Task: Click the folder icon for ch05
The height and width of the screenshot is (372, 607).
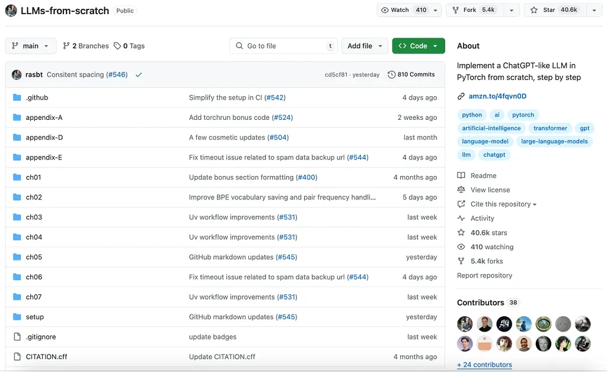Action: (17, 257)
